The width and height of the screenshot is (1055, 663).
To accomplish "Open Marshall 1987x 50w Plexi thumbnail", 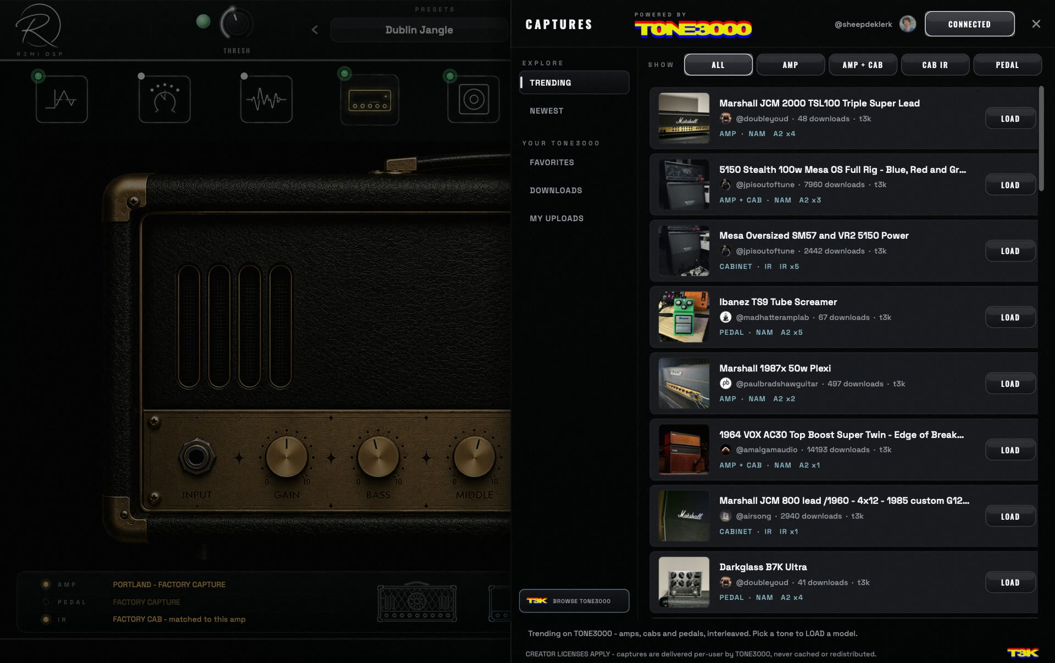I will pyautogui.click(x=684, y=384).
